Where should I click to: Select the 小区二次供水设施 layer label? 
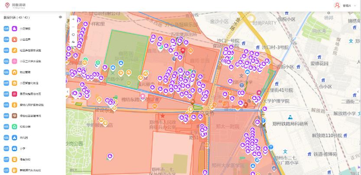(x=30, y=62)
